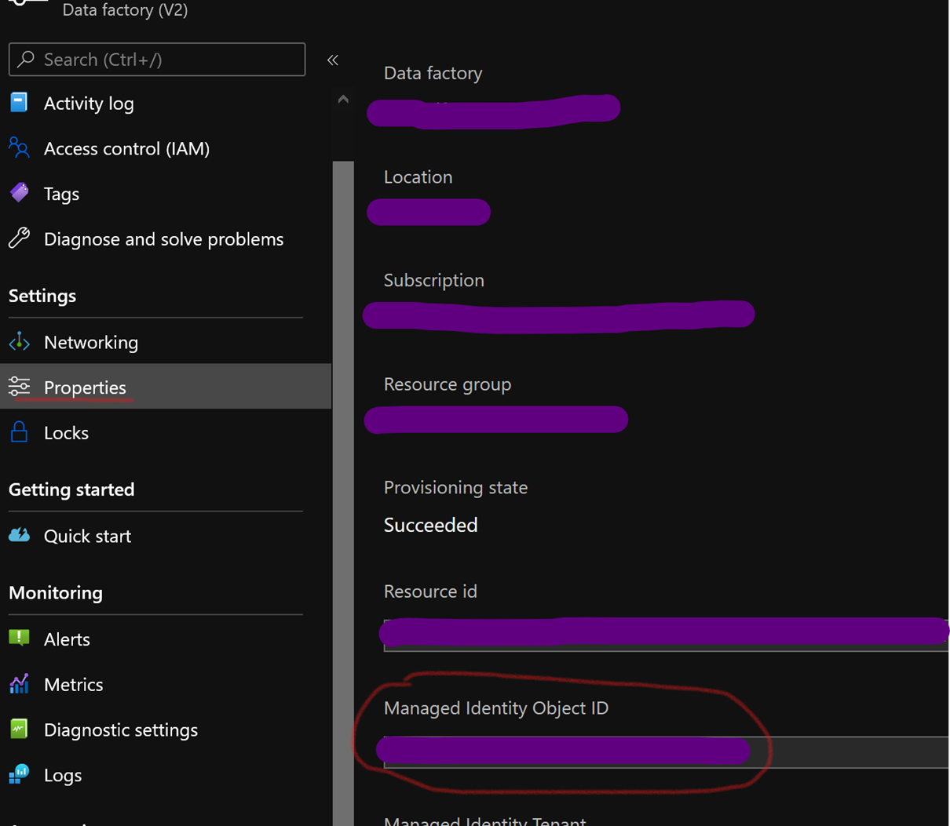The height and width of the screenshot is (826, 950).
Task: Collapse the sidebar using the double-chevron
Action: (332, 59)
